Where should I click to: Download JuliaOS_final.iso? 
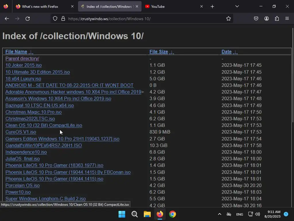tap(22, 159)
